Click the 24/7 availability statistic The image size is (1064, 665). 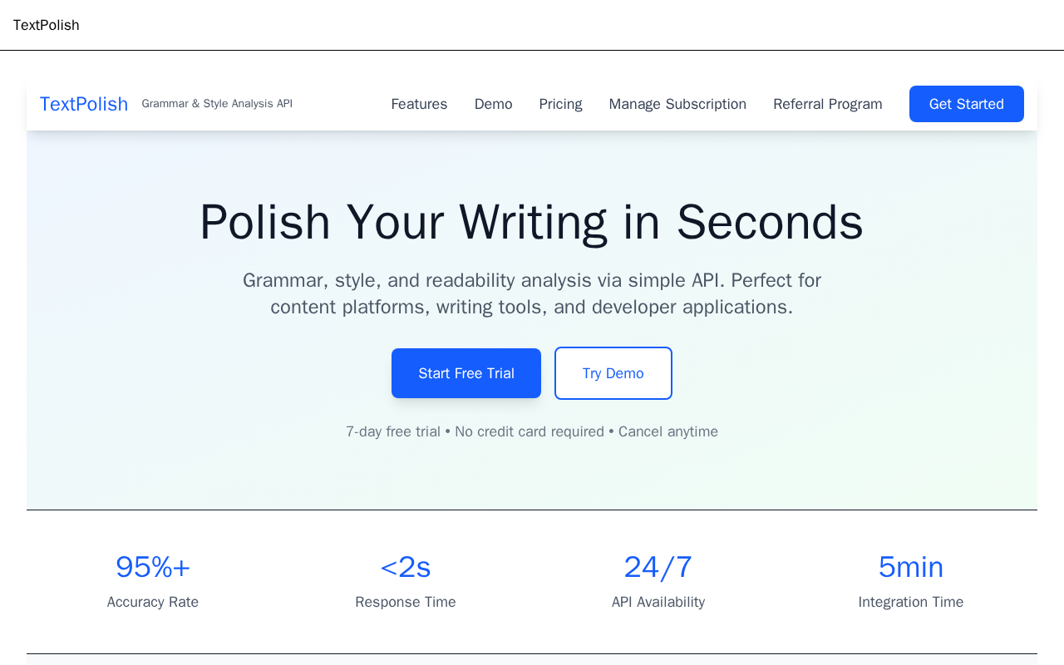(x=658, y=567)
